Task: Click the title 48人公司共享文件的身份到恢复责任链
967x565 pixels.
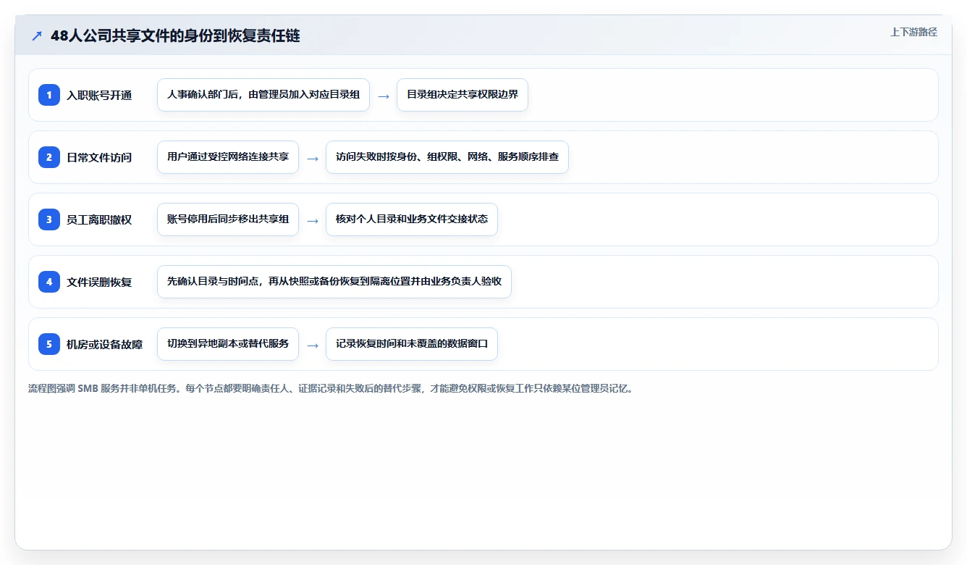Action: click(x=175, y=35)
